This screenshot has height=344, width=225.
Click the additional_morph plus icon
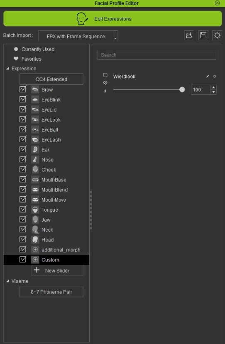35,250
